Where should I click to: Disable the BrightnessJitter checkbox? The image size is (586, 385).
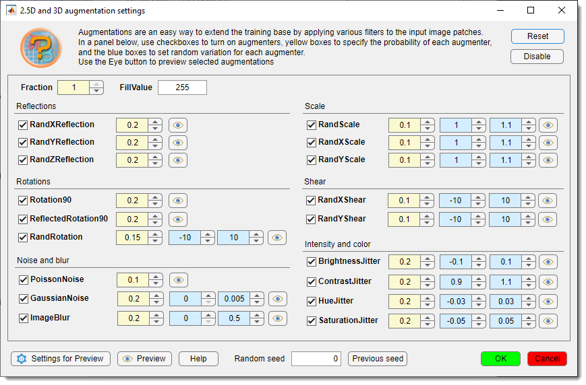click(x=312, y=262)
